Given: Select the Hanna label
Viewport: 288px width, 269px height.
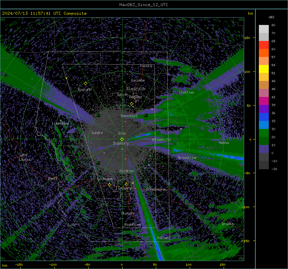Looking at the screenshot, I should (224, 143).
